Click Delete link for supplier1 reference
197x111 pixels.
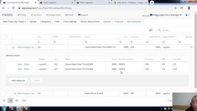[x=27, y=64]
